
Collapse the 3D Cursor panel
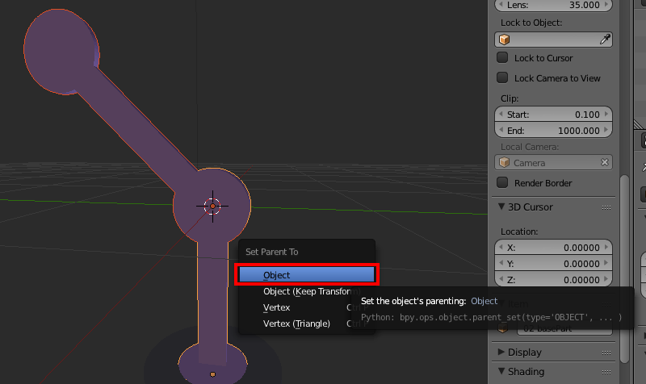[x=501, y=207]
